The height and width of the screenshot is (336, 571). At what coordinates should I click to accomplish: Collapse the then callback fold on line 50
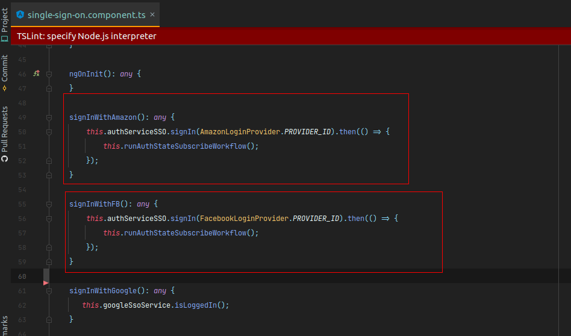[49, 132]
